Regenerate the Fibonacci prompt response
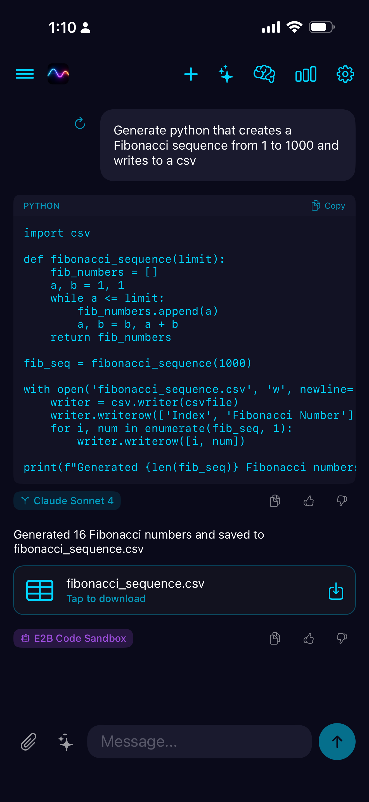 [80, 124]
